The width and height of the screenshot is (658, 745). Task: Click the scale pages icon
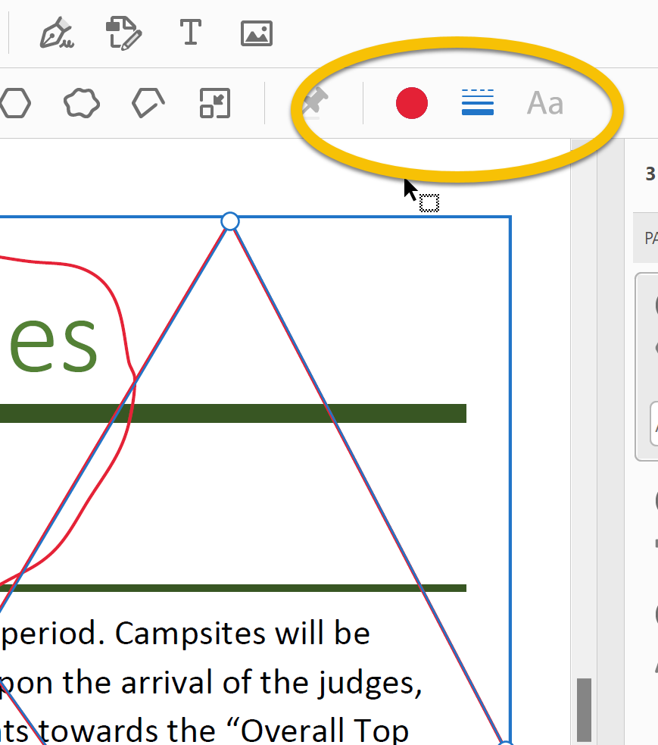213,104
